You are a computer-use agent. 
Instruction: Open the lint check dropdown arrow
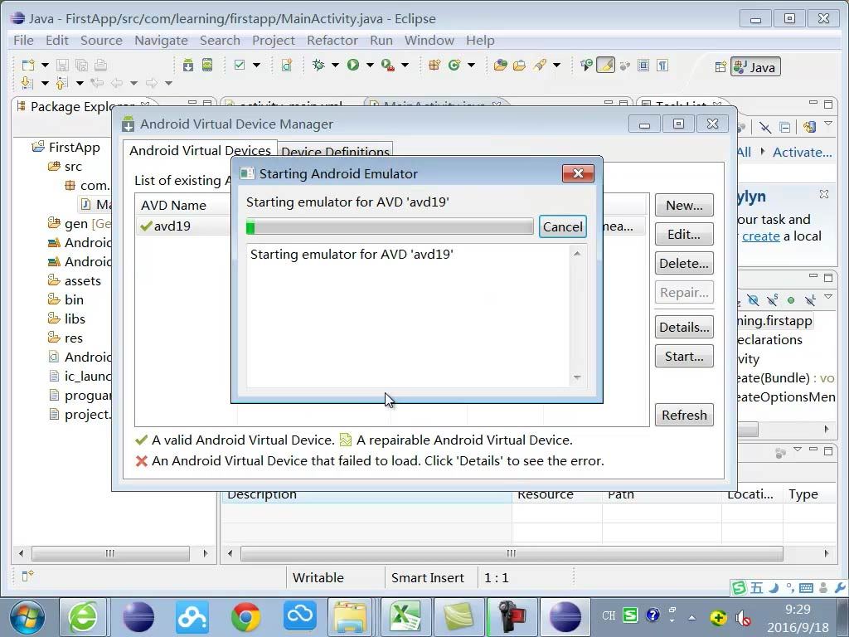pos(256,66)
